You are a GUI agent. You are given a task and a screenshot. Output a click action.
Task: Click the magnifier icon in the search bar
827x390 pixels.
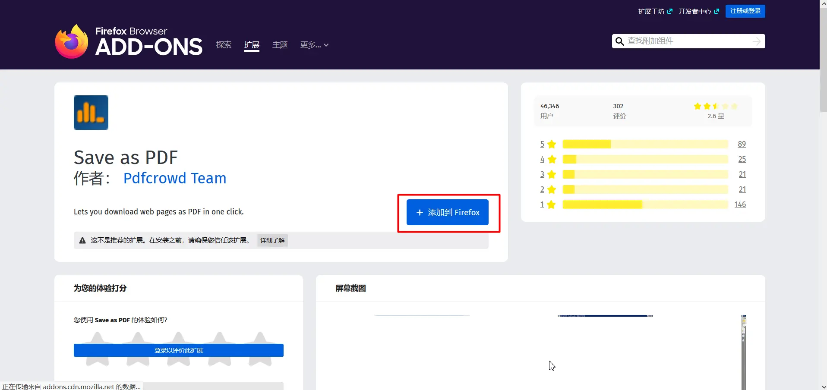(620, 41)
